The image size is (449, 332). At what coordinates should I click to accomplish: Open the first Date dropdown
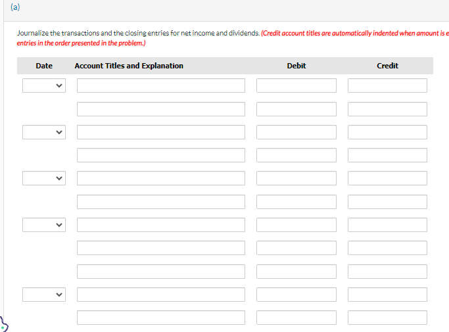pyautogui.click(x=44, y=85)
